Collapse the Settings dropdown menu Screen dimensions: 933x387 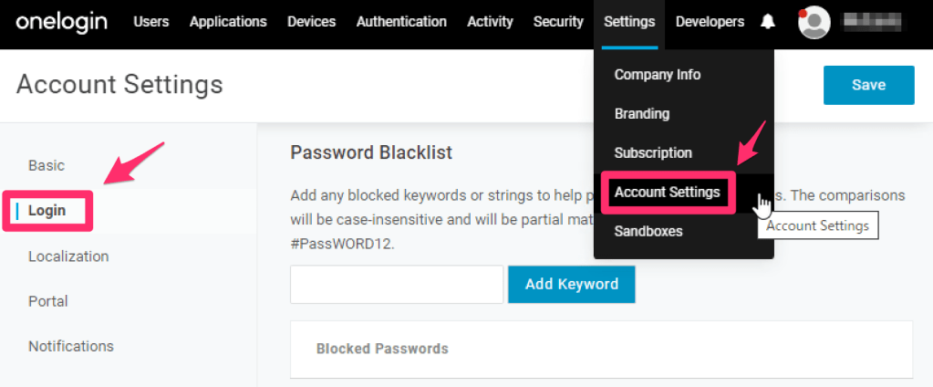click(629, 22)
